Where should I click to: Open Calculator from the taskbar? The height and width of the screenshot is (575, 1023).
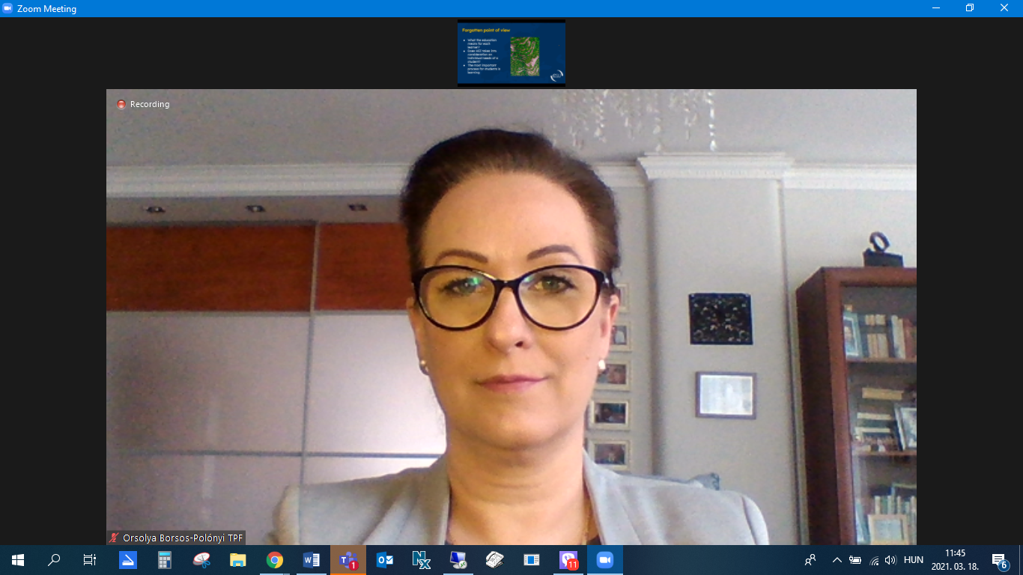pyautogui.click(x=165, y=559)
